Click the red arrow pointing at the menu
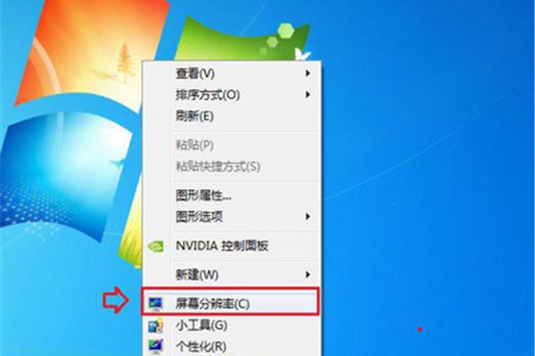The height and width of the screenshot is (356, 535). tap(116, 300)
